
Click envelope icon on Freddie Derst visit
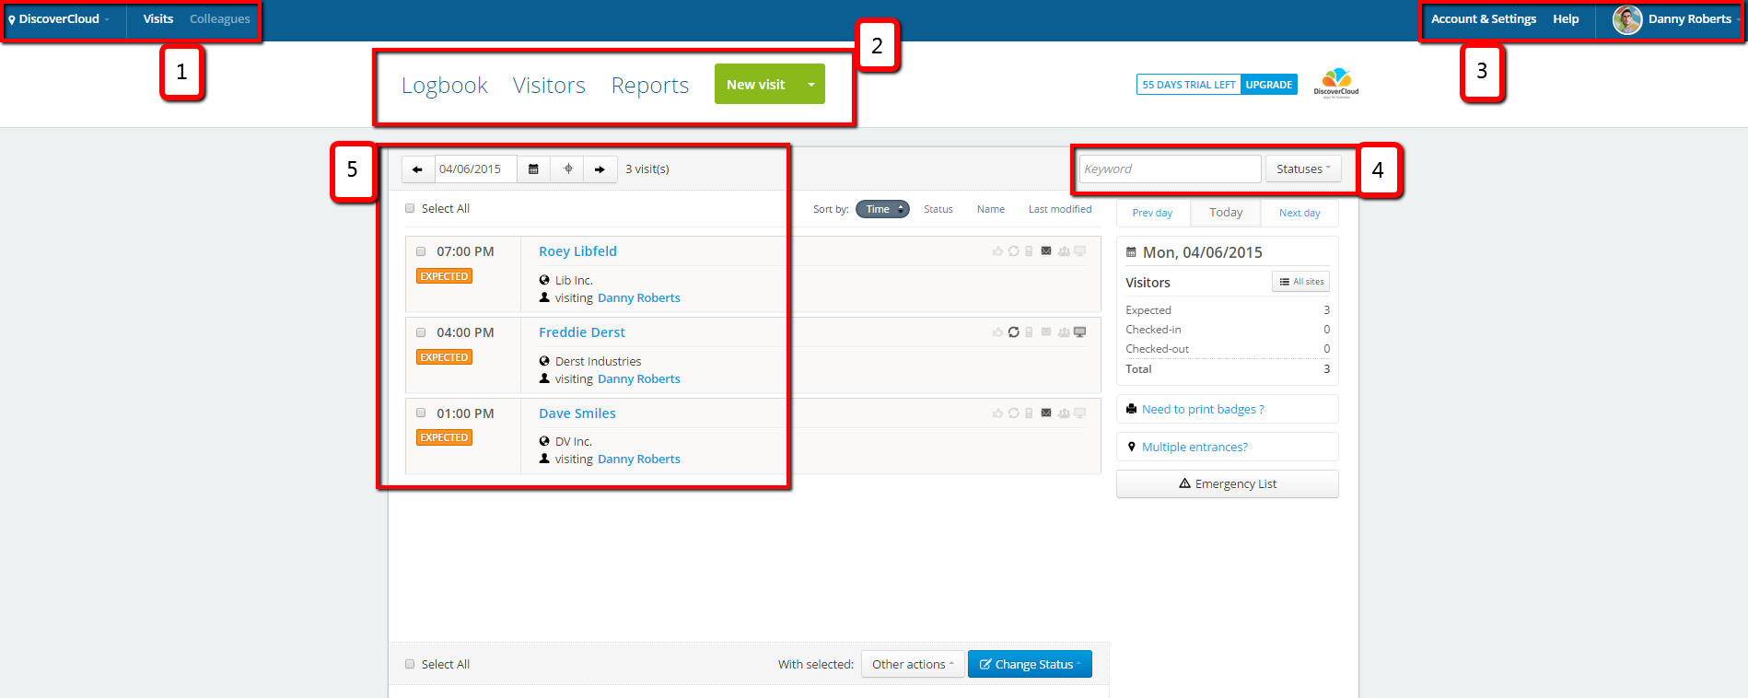tap(1046, 332)
